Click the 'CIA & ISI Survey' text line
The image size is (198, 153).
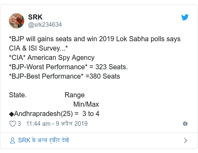(x=38, y=48)
